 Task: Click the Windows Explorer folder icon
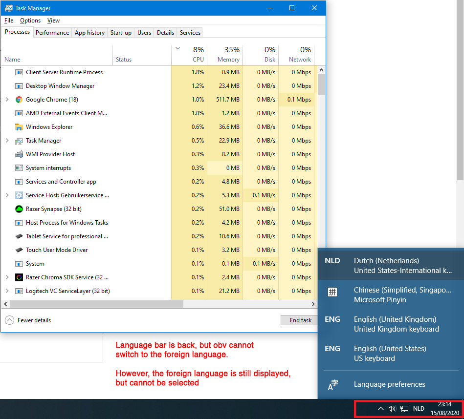[19, 127]
